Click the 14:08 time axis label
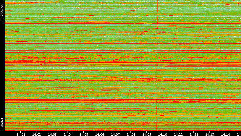 point(131,135)
